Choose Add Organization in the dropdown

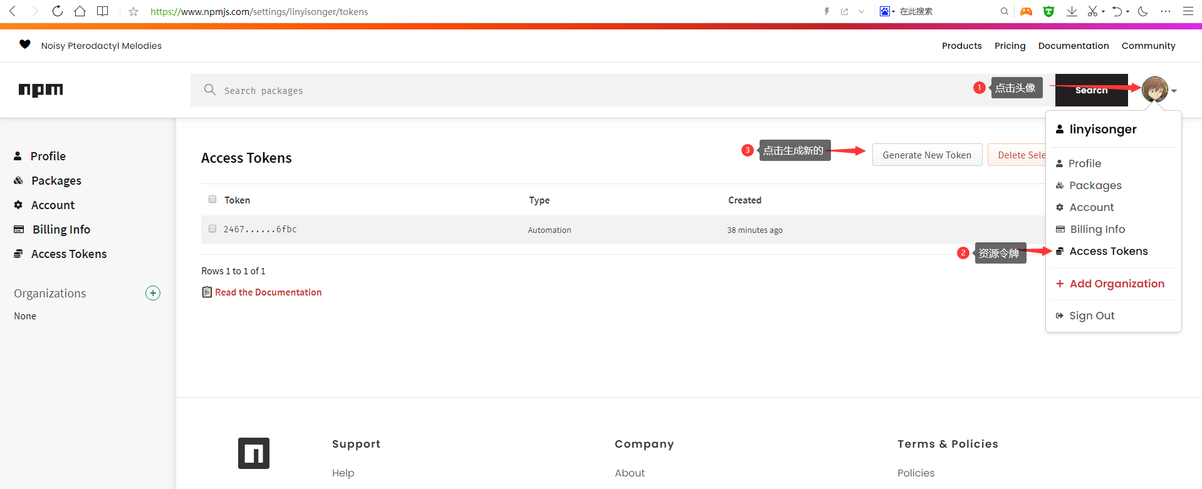coord(1117,284)
